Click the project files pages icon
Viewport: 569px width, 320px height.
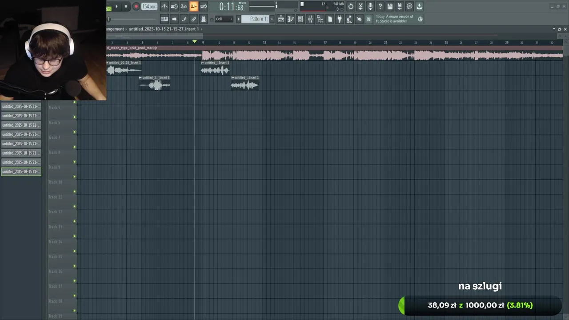coord(330,19)
